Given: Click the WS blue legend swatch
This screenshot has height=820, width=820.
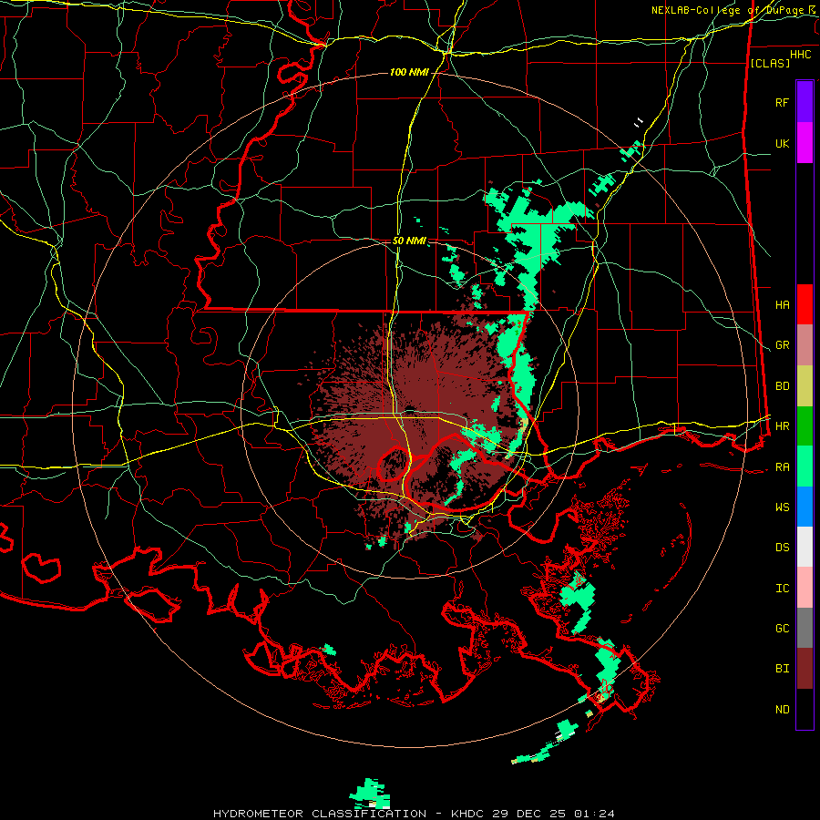Looking at the screenshot, I should click(x=805, y=507).
